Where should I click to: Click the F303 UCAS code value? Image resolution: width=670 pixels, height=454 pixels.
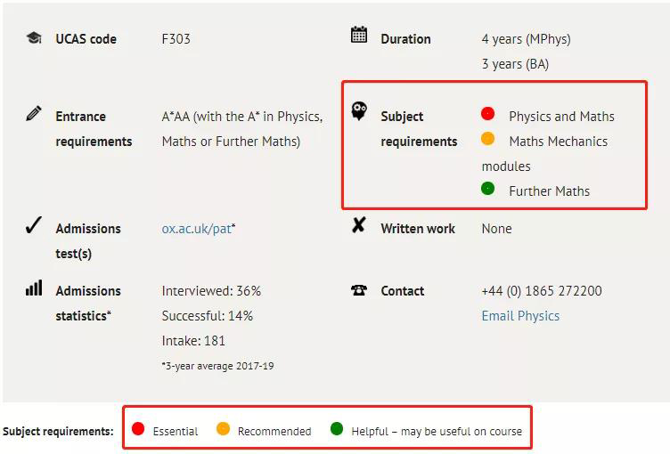[176, 39]
